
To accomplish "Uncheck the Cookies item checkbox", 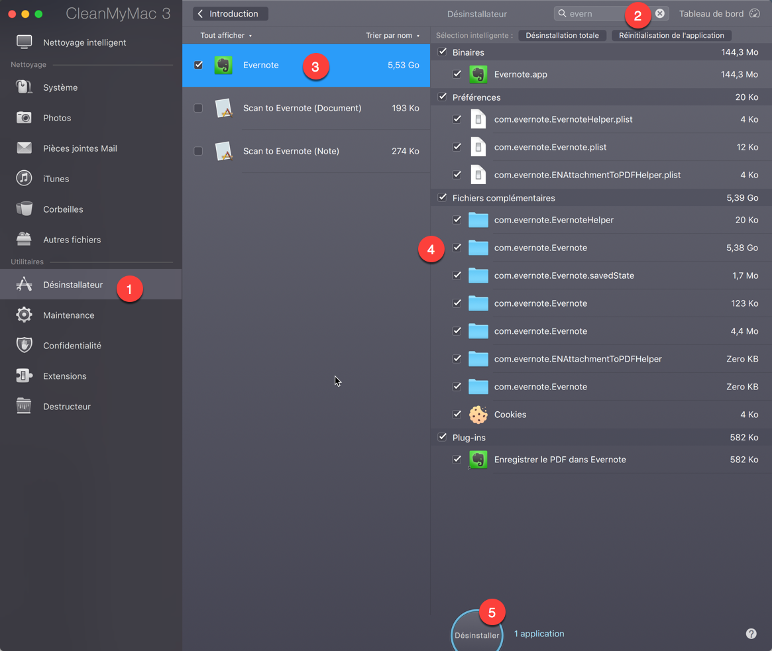I will tap(457, 415).
